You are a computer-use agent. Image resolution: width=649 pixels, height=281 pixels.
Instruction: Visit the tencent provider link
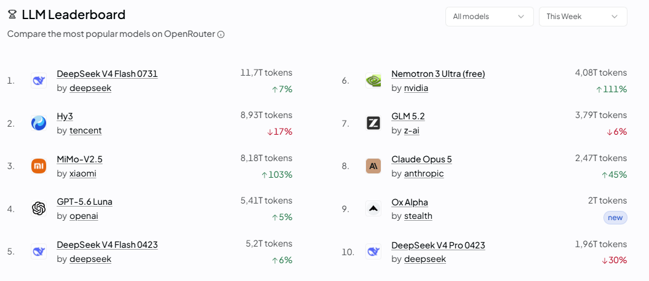[86, 131]
